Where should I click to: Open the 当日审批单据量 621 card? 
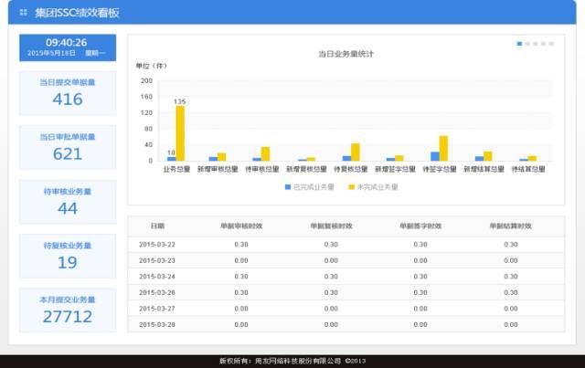point(68,148)
